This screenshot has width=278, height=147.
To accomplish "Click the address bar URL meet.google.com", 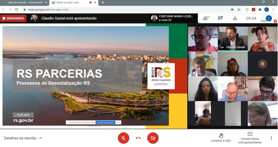I will pos(48,9).
